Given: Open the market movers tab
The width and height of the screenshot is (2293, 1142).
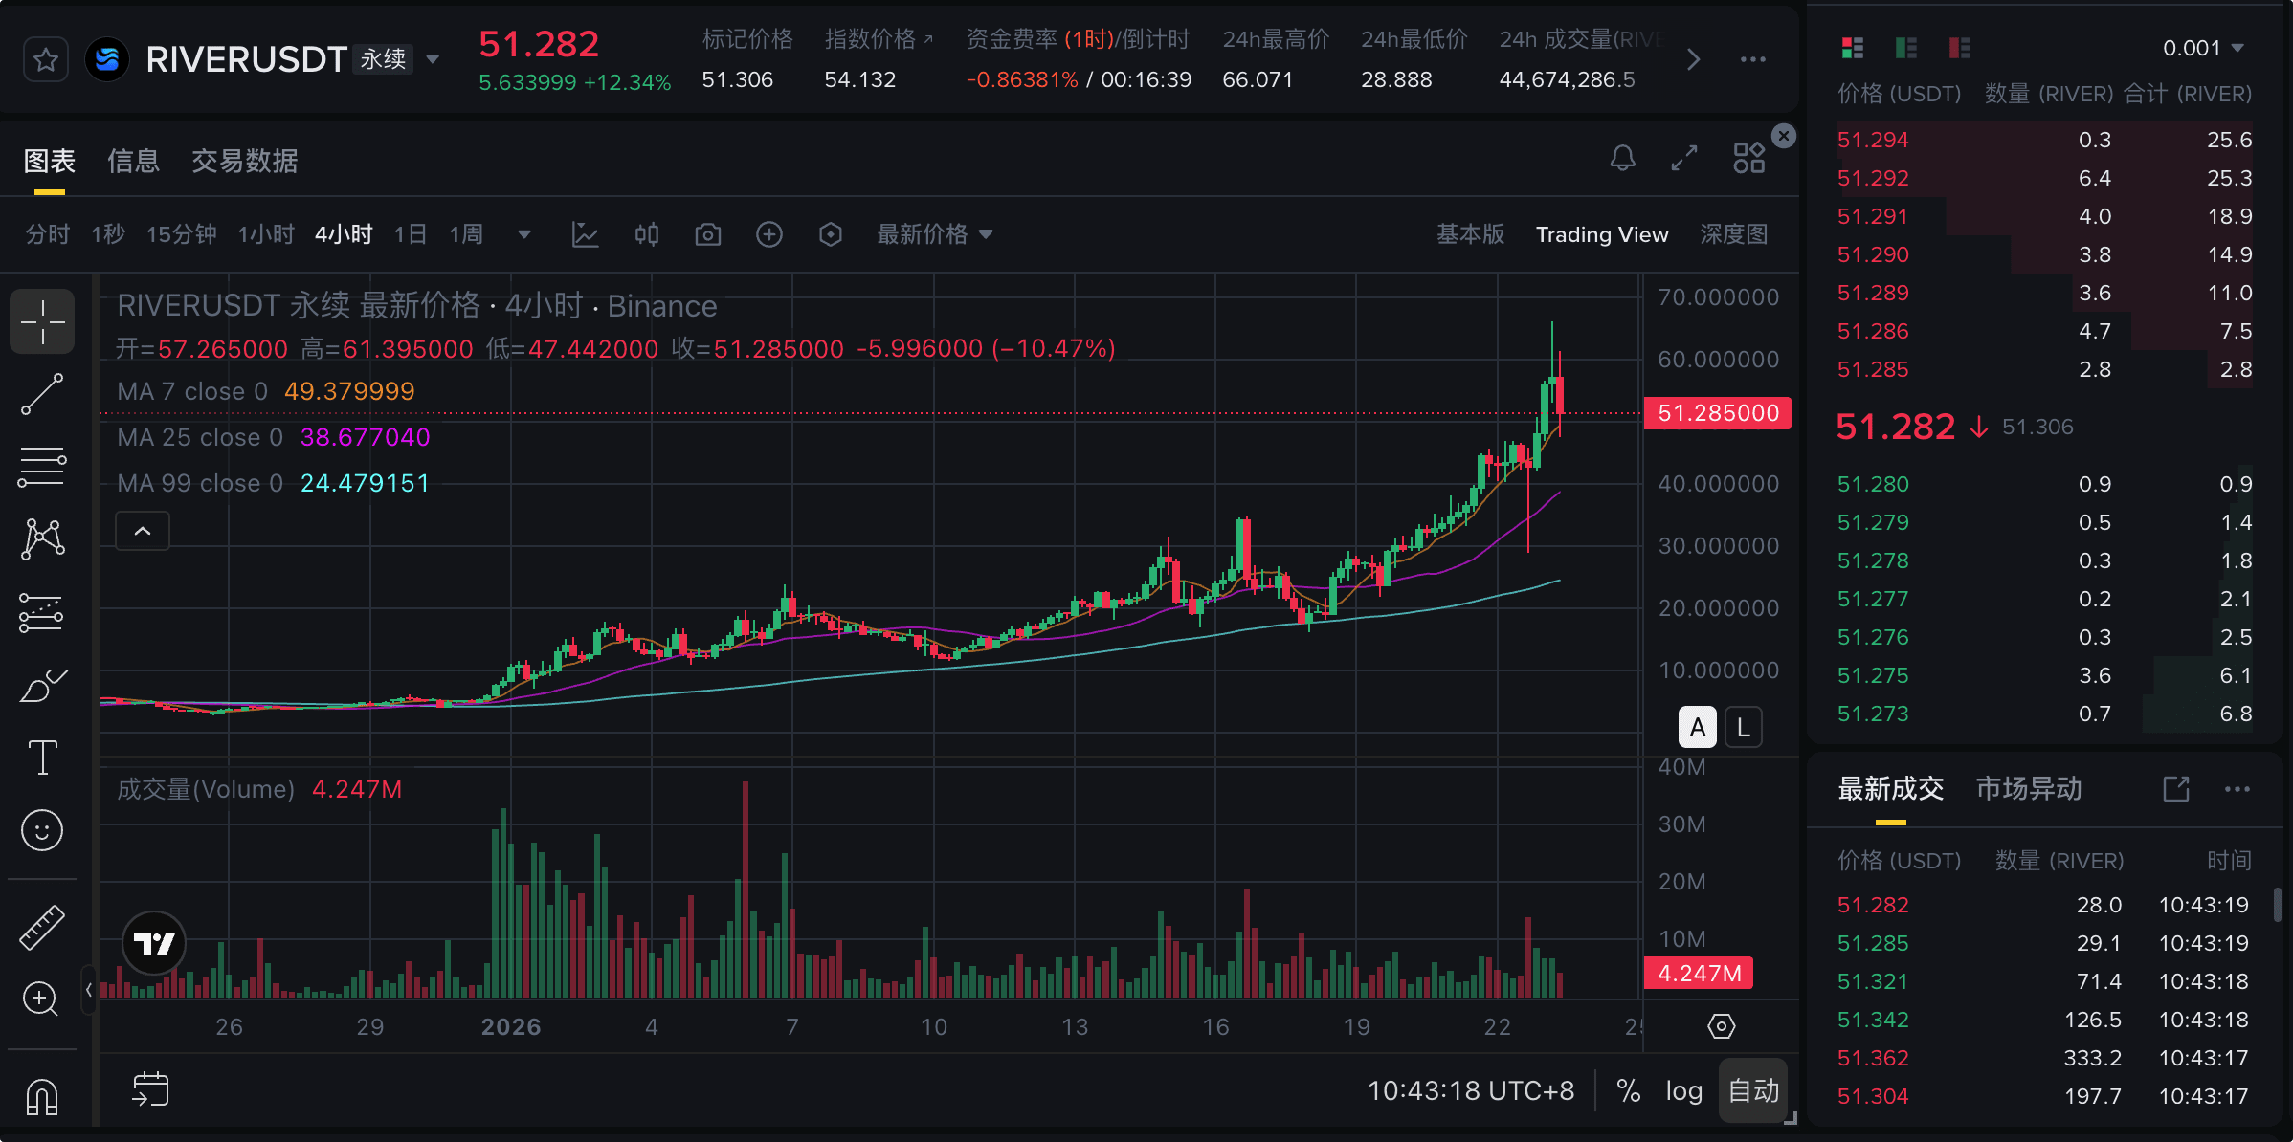Looking at the screenshot, I should pyautogui.click(x=2028, y=789).
